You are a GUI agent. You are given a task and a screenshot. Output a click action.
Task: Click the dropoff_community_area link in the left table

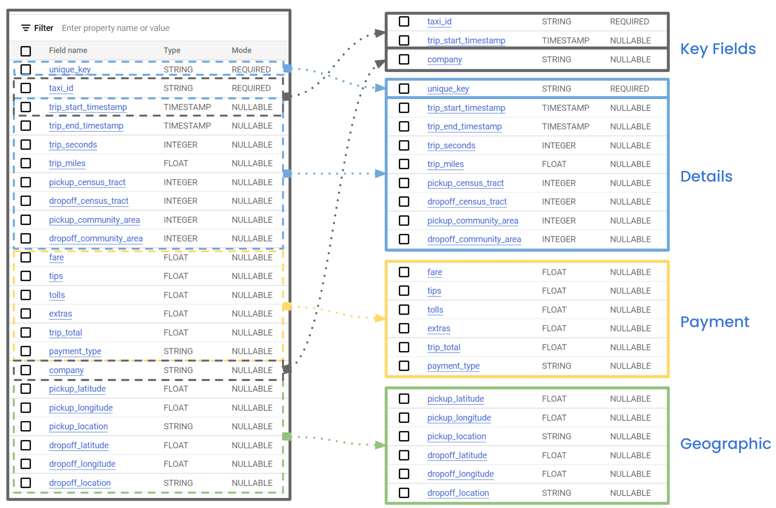(96, 238)
